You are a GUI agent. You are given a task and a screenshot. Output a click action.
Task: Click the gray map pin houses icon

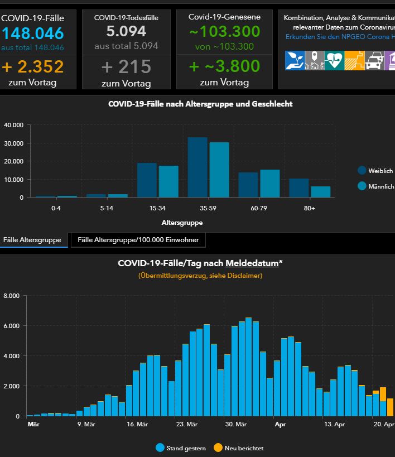coord(314,60)
